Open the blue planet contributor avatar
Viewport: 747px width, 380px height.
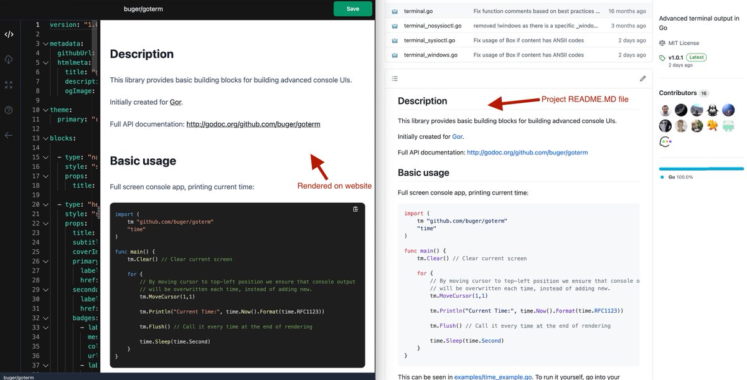pos(728,110)
